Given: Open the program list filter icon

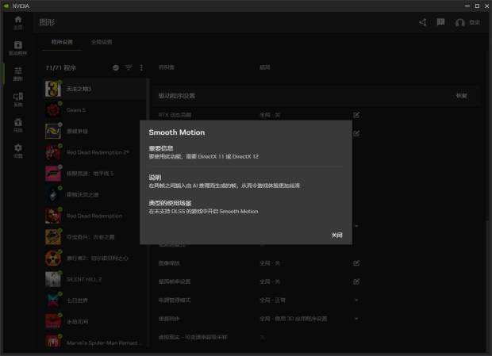Looking at the screenshot, I should pos(129,67).
